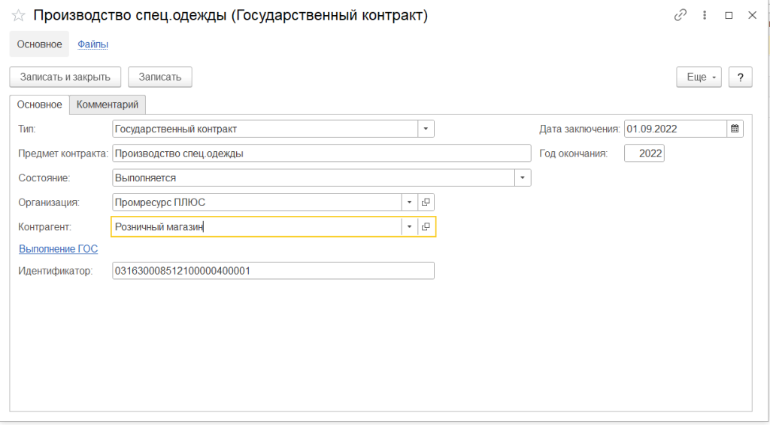The width and height of the screenshot is (770, 425).
Task: Expand the Тип dropdown list
Action: [x=426, y=129]
